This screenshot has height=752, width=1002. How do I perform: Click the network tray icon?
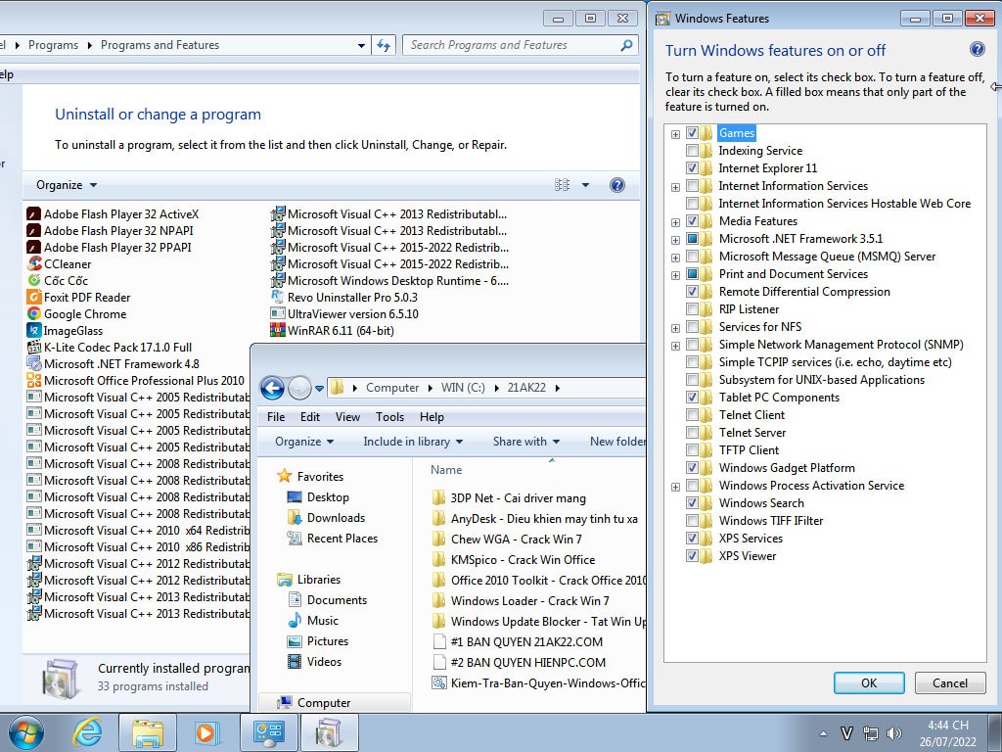[x=870, y=733]
